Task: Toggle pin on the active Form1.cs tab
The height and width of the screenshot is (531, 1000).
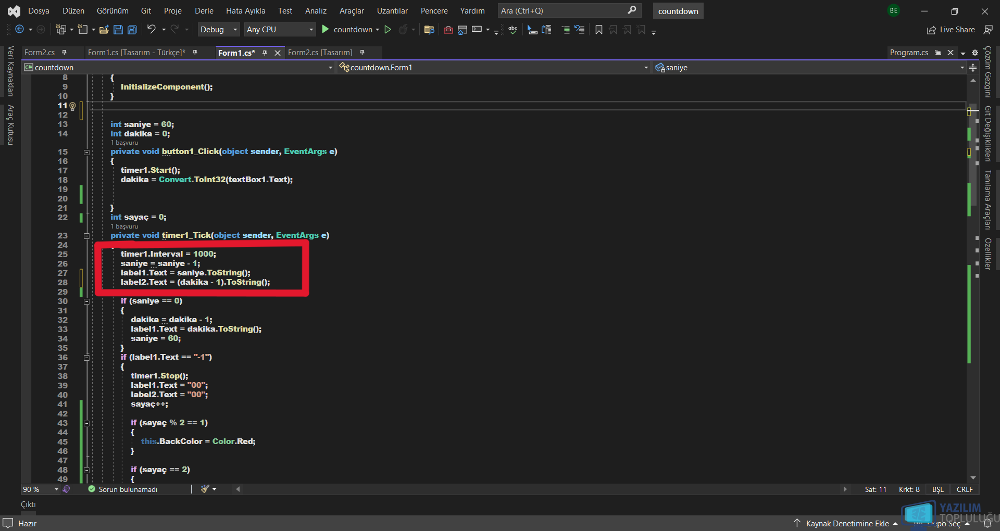Action: click(265, 53)
